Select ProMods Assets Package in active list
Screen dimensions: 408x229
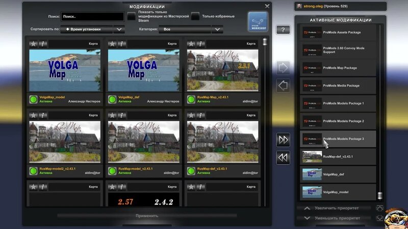338,33
